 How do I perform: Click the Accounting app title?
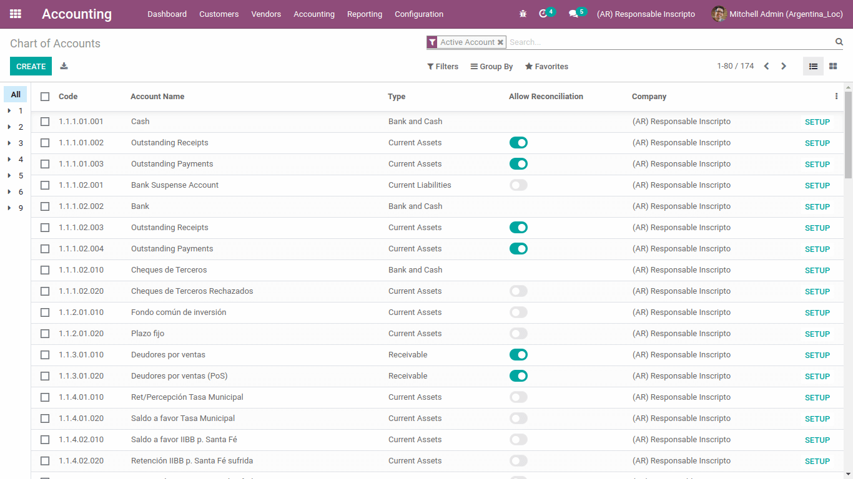(77, 14)
